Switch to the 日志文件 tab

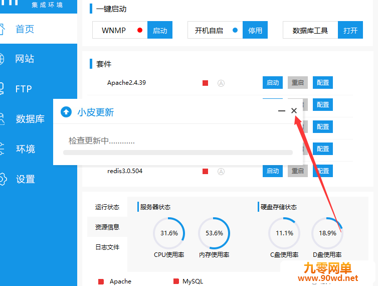[107, 247]
